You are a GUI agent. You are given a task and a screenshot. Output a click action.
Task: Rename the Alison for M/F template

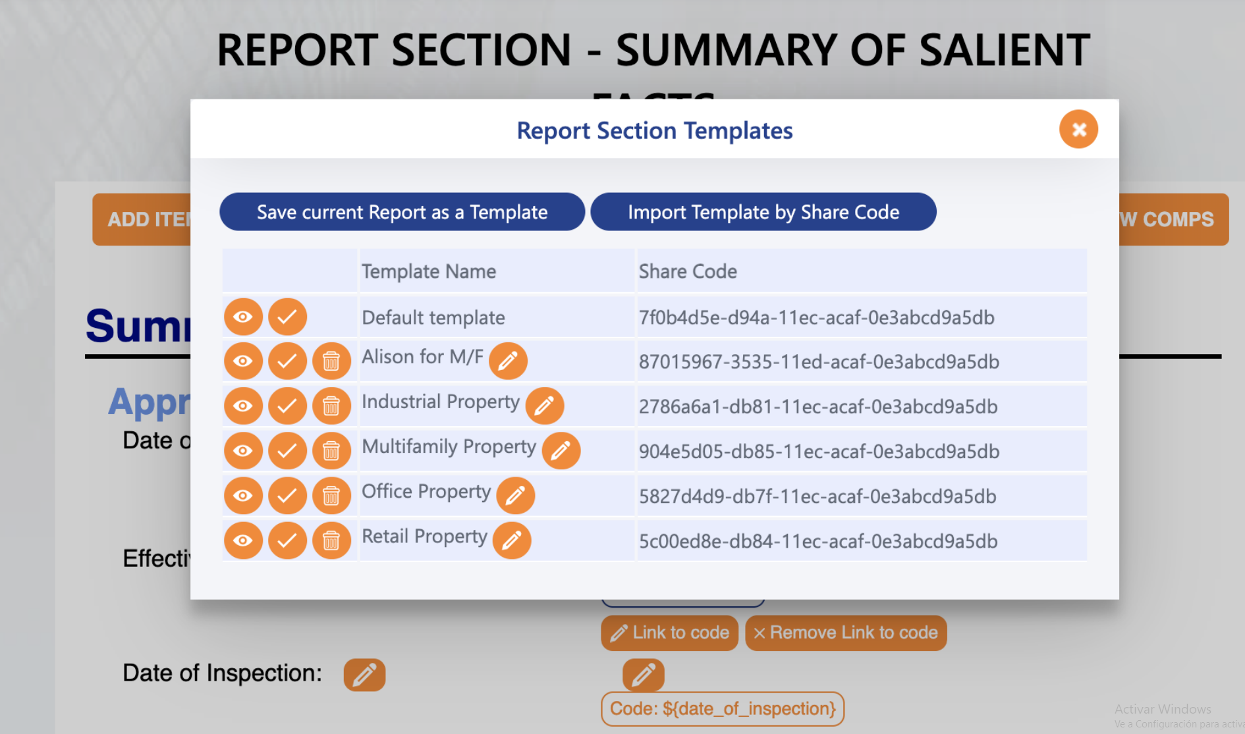508,361
